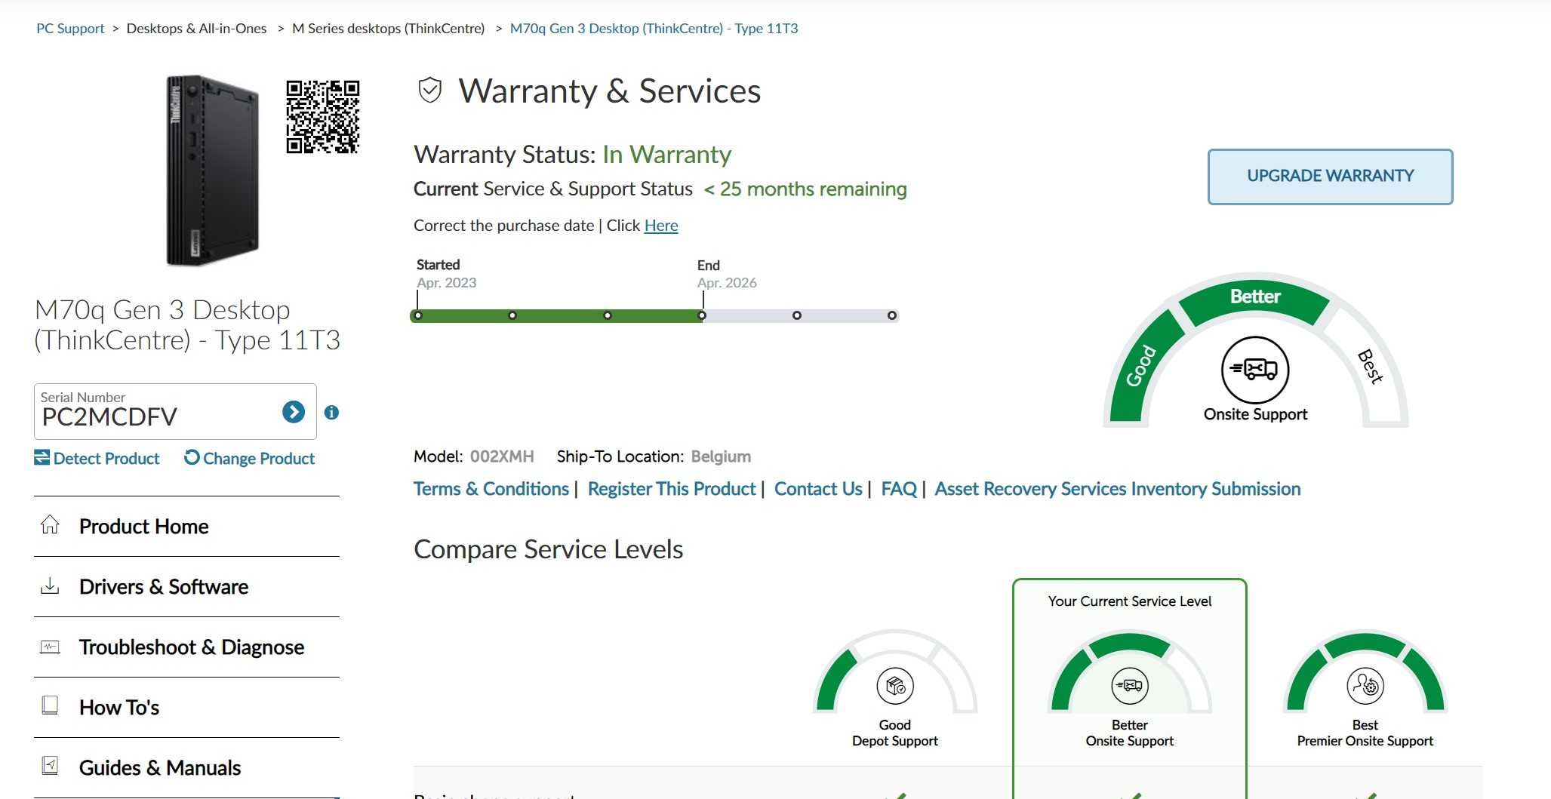Screen dimensions: 1551x799
Task: Open Drivers & Software section
Action: [186, 587]
